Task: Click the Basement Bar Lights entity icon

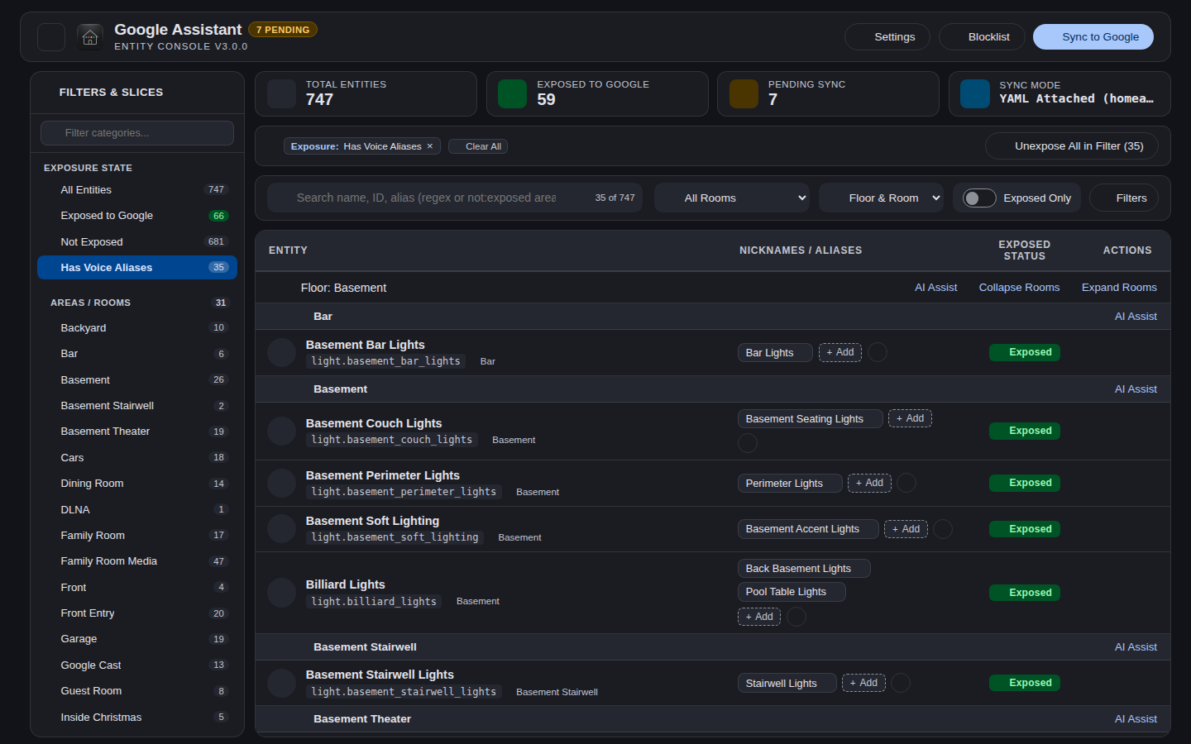Action: [x=281, y=353]
